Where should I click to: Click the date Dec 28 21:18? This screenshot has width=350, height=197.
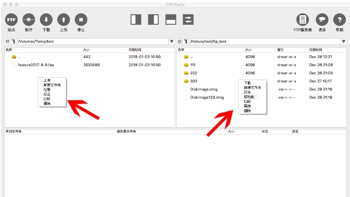(x=321, y=98)
